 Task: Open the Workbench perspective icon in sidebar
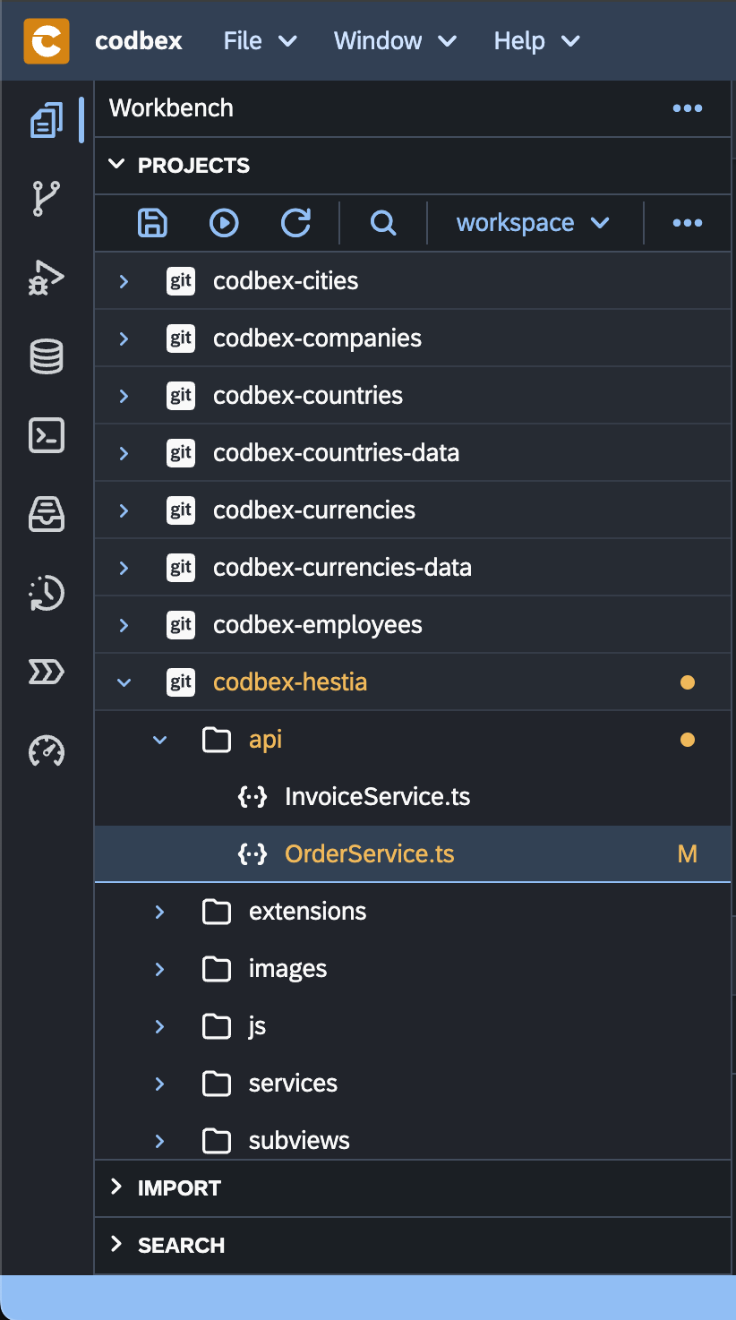47,120
